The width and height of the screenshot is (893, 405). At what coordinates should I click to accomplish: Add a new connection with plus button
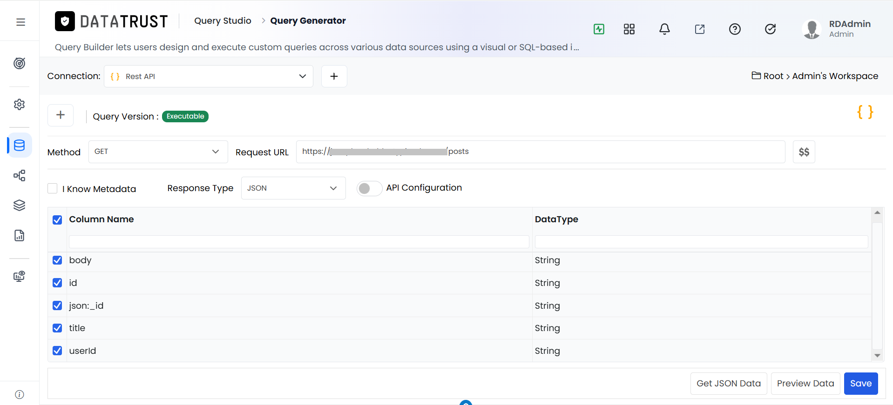[x=334, y=76]
